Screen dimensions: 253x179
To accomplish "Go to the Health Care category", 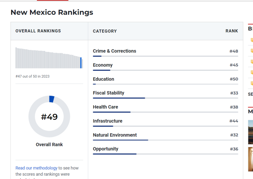I will 105,107.
